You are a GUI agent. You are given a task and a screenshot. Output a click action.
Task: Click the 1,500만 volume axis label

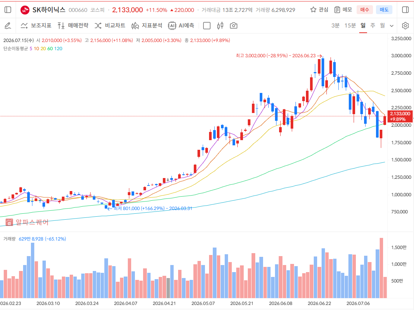399,247
